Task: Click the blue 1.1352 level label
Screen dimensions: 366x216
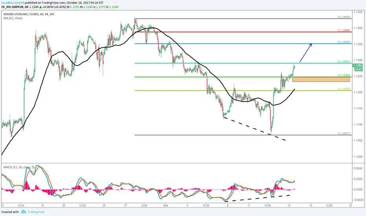Action: 344,42
